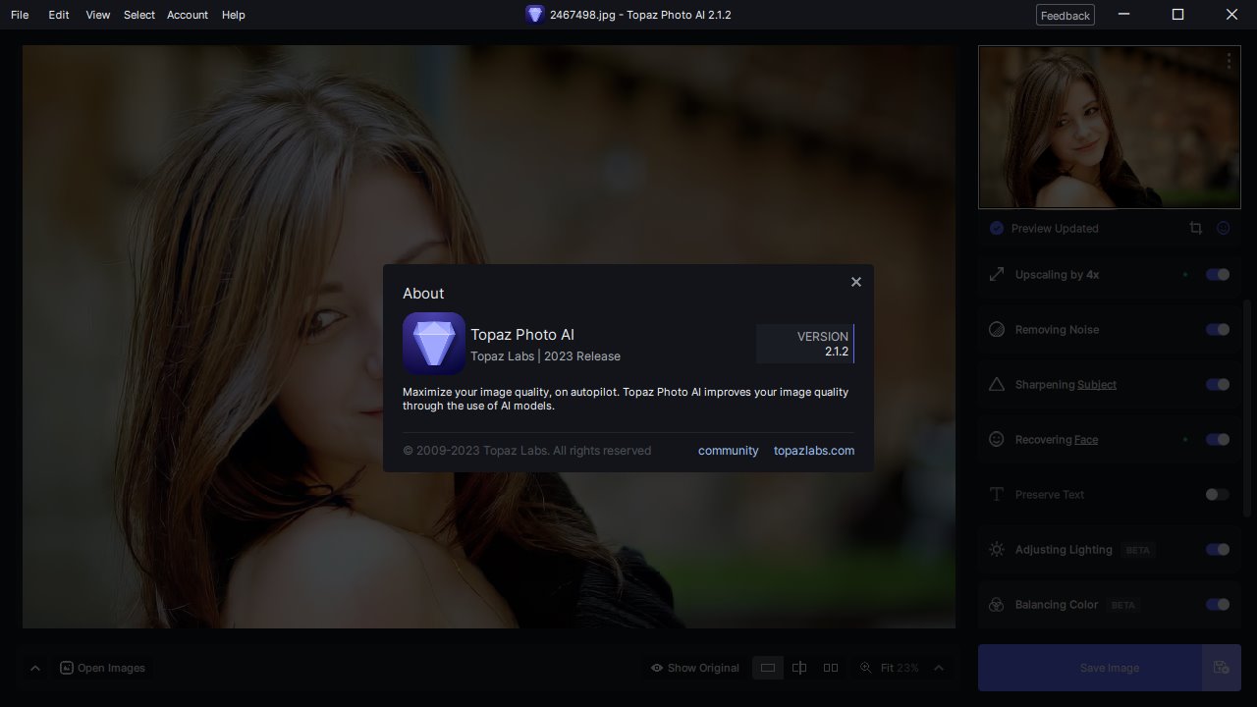Screen dimensions: 1257x707
Task: Toggle Show Original preview
Action: coord(694,668)
